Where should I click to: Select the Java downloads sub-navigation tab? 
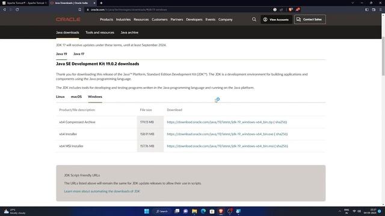tap(67, 32)
